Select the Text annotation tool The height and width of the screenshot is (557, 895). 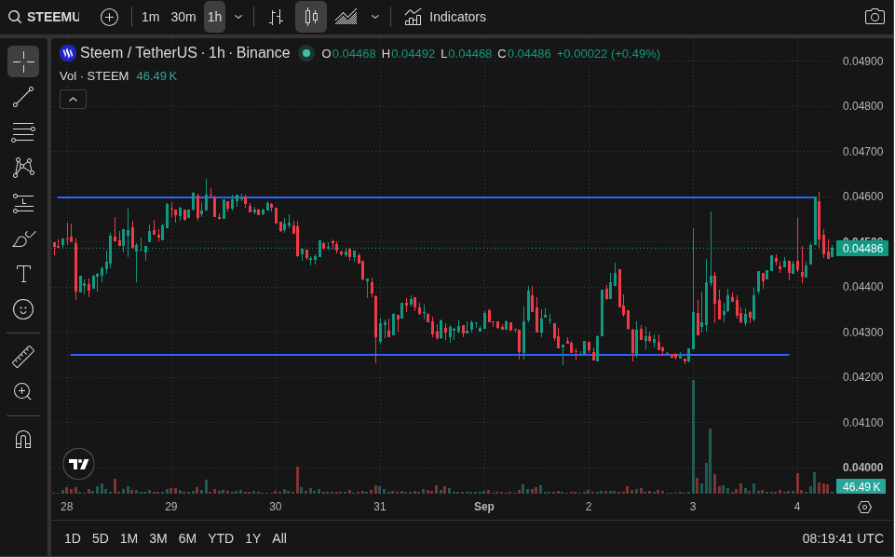[x=23, y=274]
